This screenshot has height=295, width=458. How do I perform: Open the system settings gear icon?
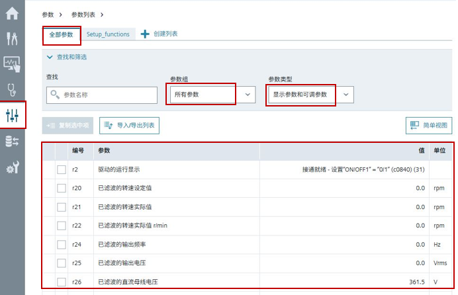[12, 167]
